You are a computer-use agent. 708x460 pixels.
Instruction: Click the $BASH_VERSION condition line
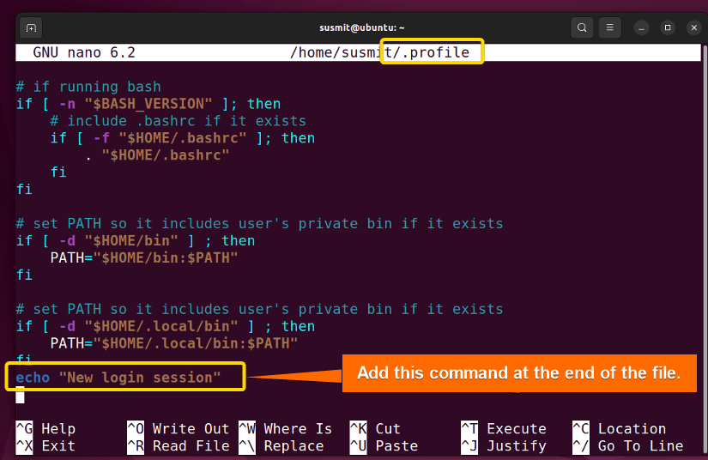[148, 104]
